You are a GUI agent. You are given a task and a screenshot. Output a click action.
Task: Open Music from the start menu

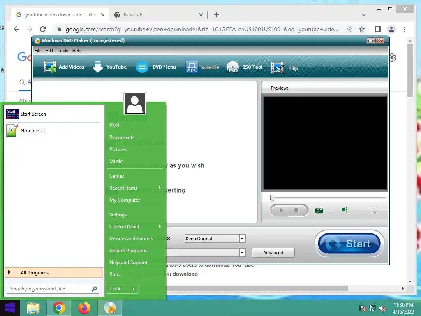[116, 161]
